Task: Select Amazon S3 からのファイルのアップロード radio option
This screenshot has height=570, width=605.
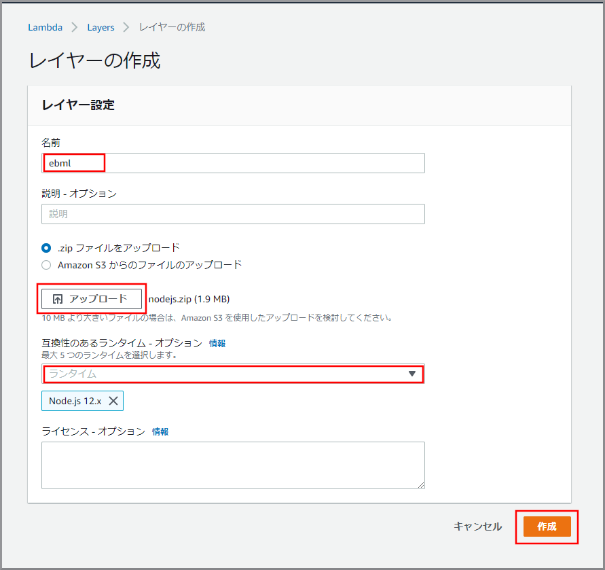Action: coord(46,265)
